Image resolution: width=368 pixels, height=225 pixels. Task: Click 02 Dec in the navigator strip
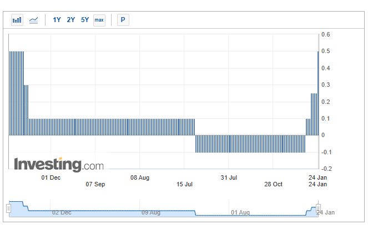pos(61,212)
